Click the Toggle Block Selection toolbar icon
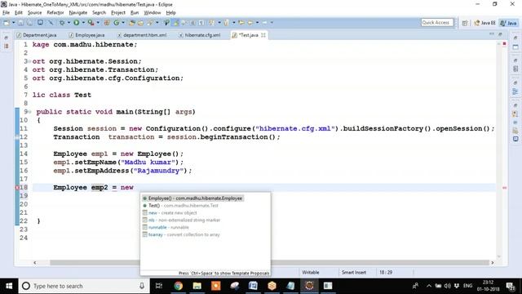Screen dimensions: 522x294 [x=192, y=23]
